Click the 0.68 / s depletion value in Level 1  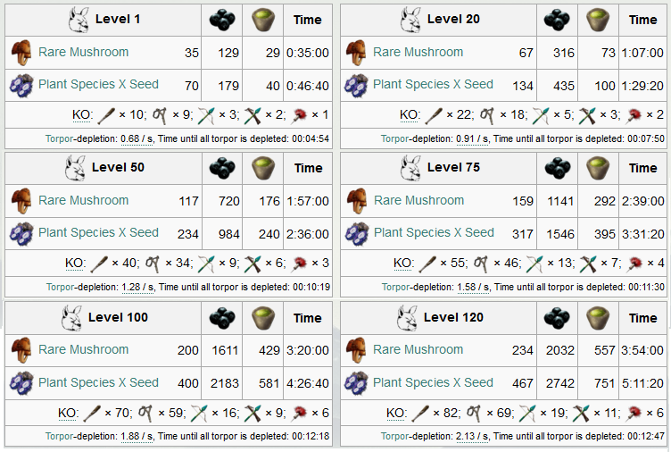coord(137,139)
